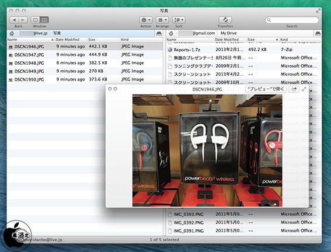Click the DSCN1948.JPG thumbnail icon

pos(11,63)
